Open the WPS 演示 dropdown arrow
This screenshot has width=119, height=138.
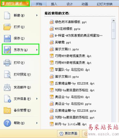28,4
